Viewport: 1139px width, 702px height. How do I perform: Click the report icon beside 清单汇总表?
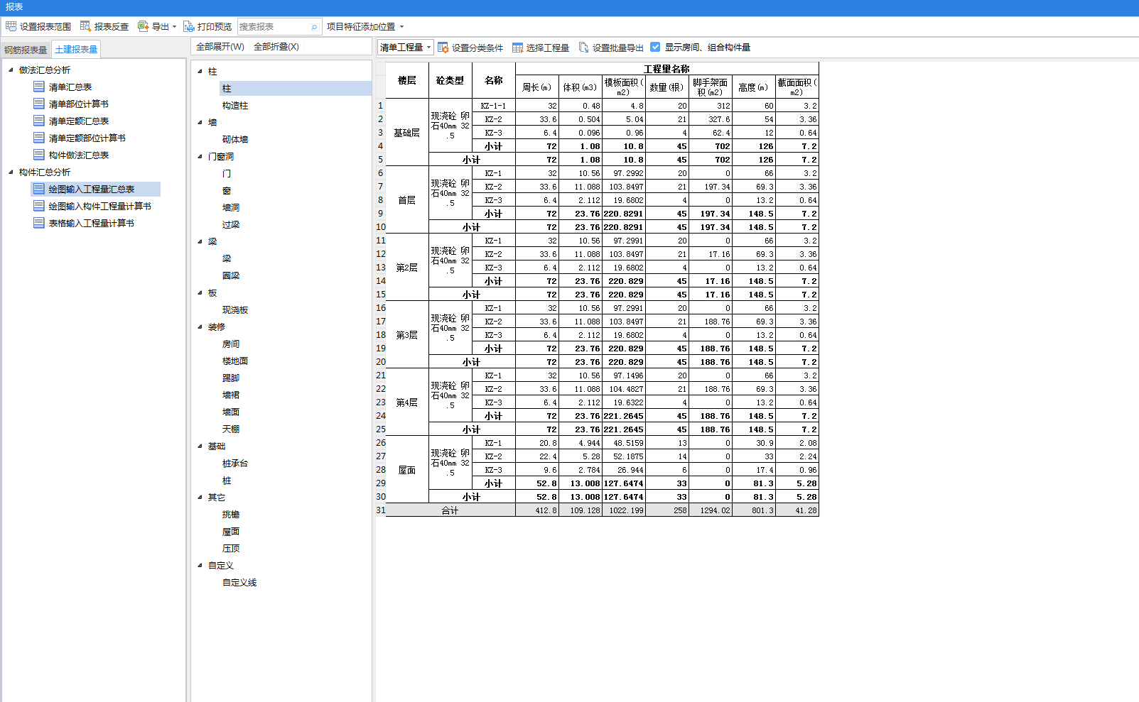[39, 87]
